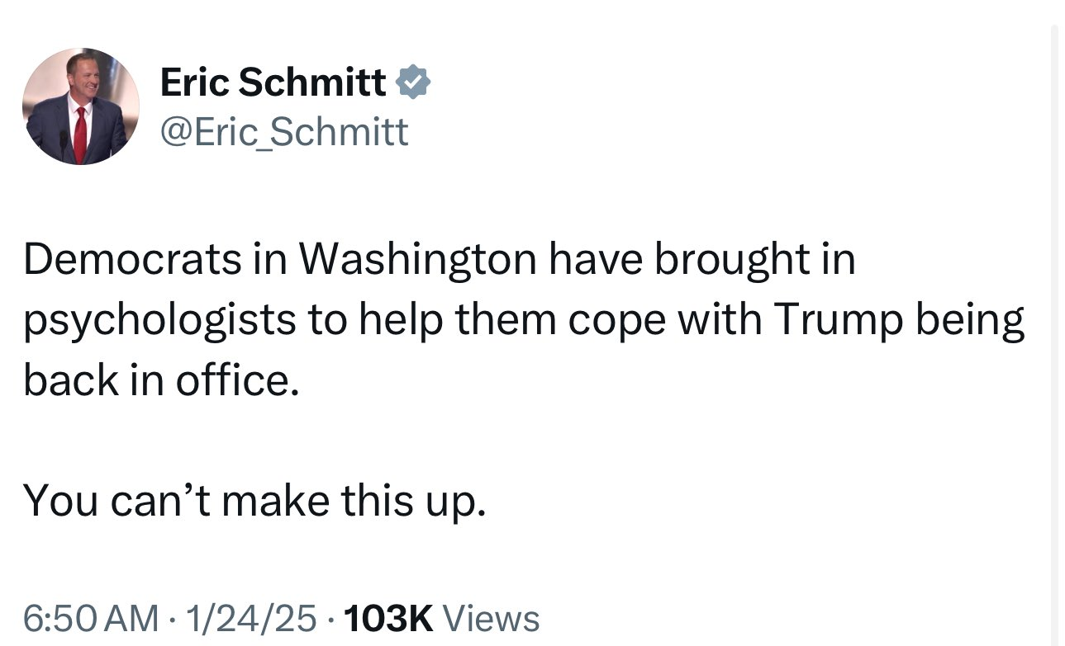This screenshot has width=1065, height=646.
Task: Open Eric Schmitt's profile picture
Action: tap(80, 106)
